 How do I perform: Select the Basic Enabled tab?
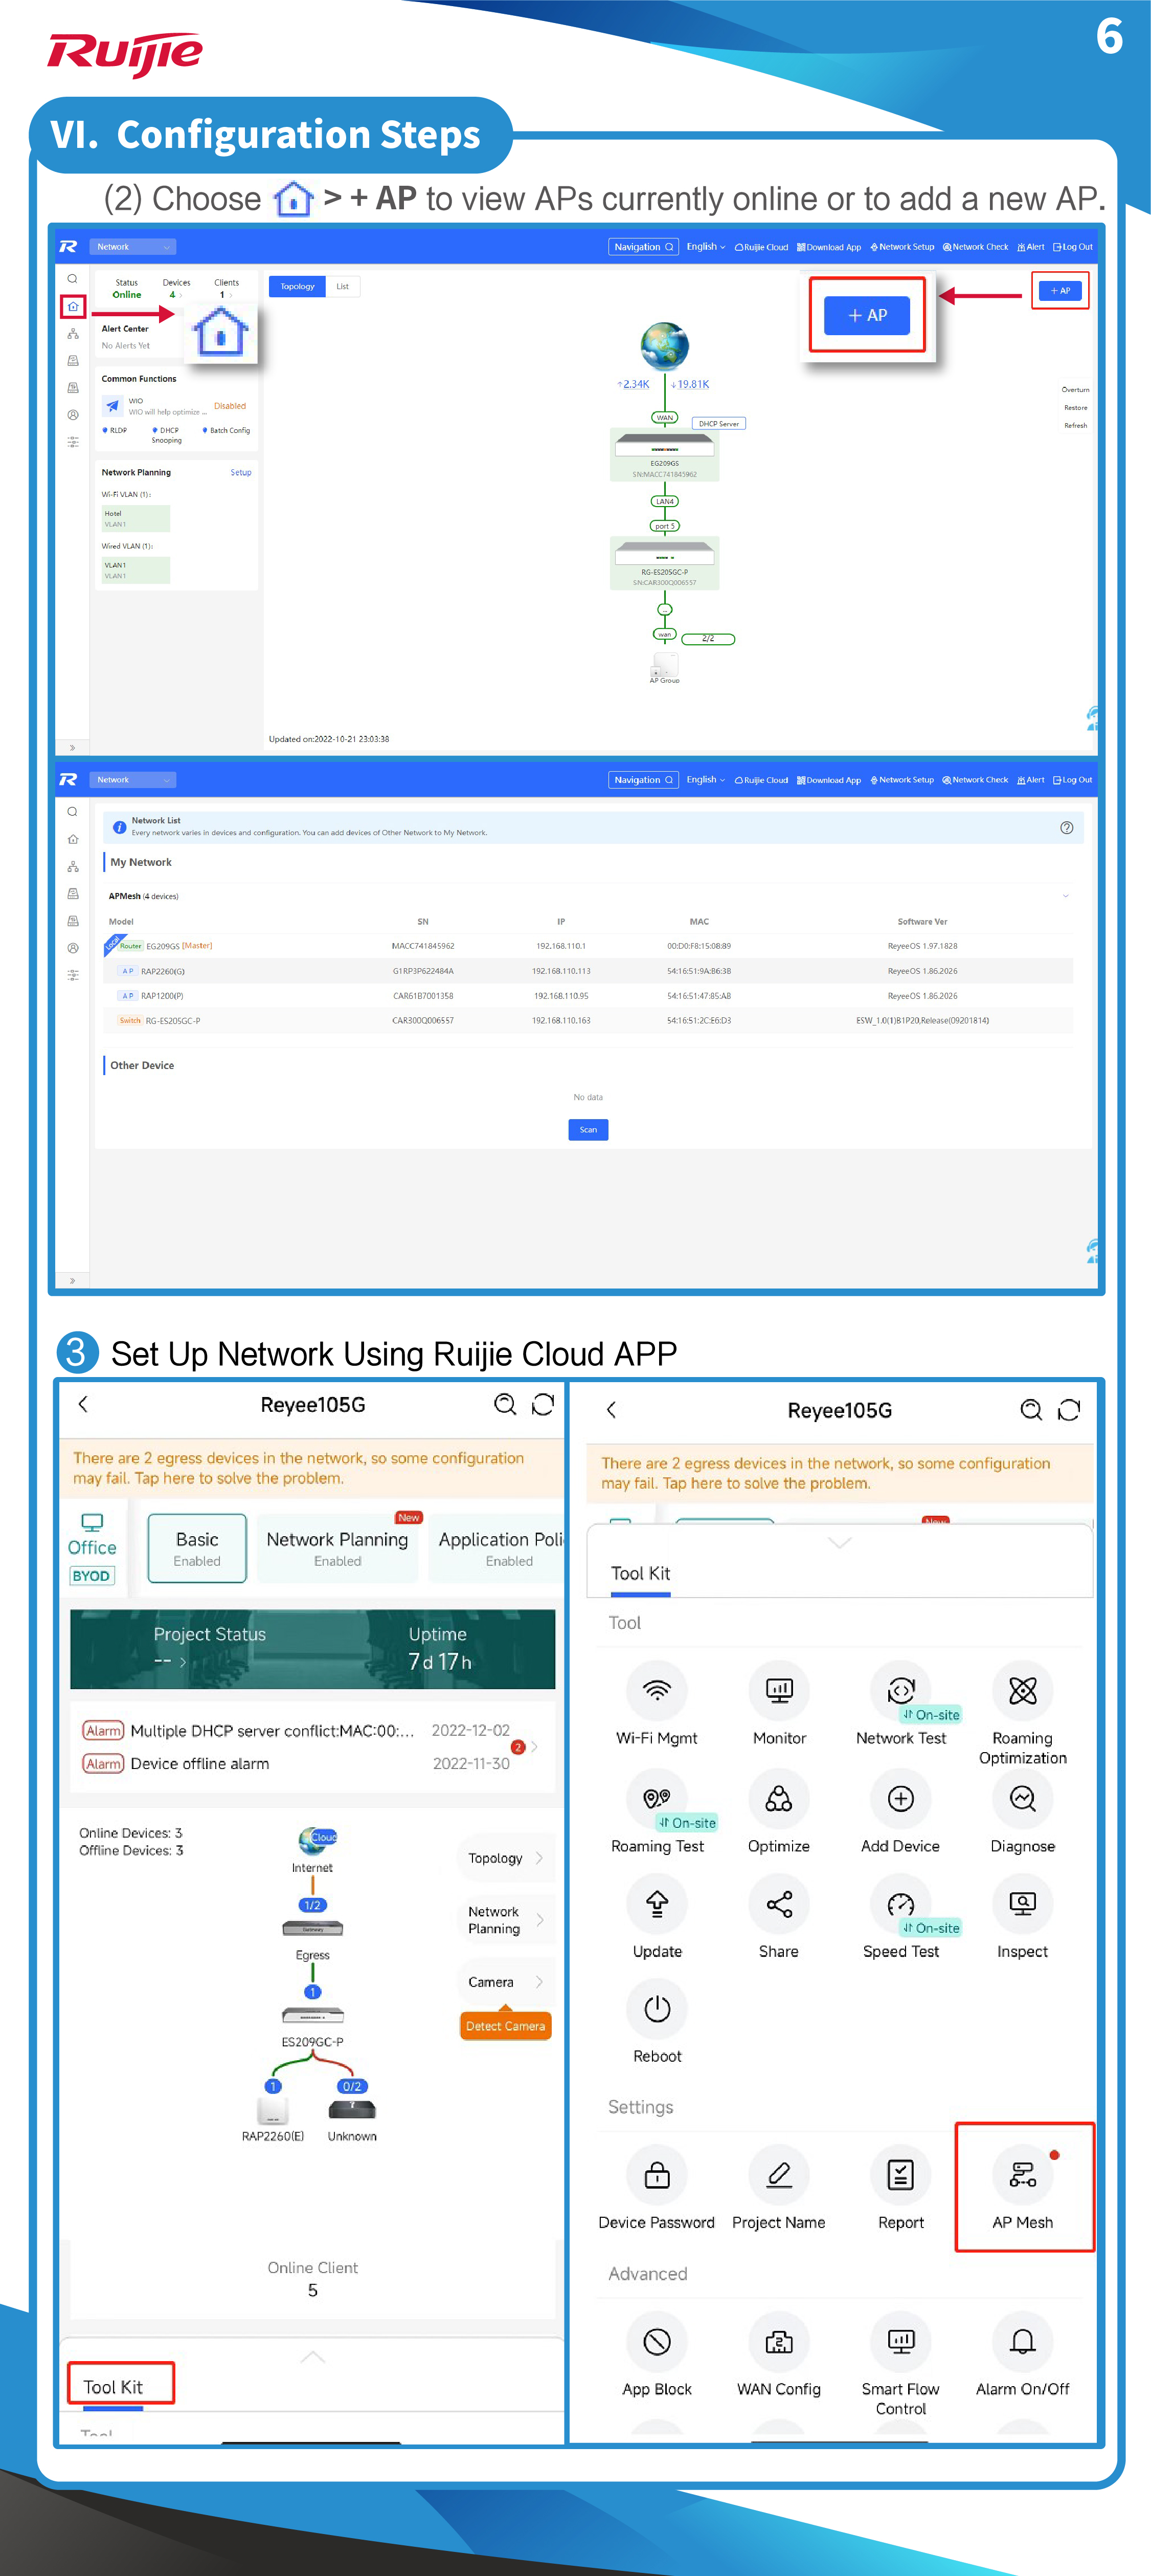pyautogui.click(x=197, y=1548)
